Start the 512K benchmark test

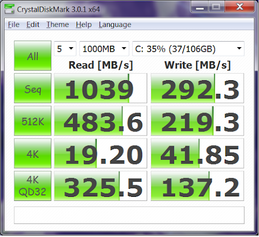pos(33,121)
